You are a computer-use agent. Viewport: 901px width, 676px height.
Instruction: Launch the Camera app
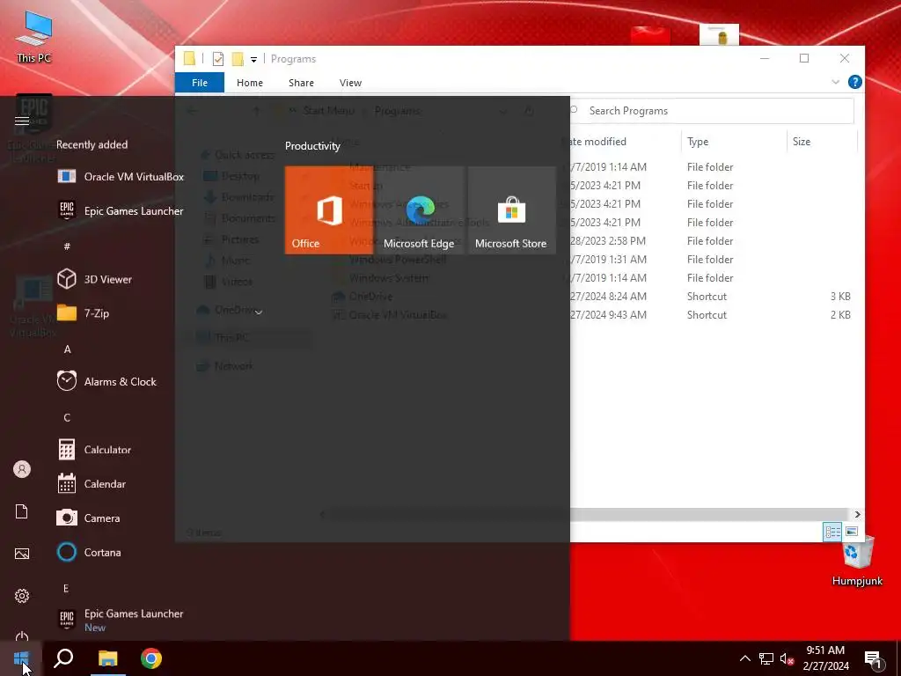(x=89, y=518)
